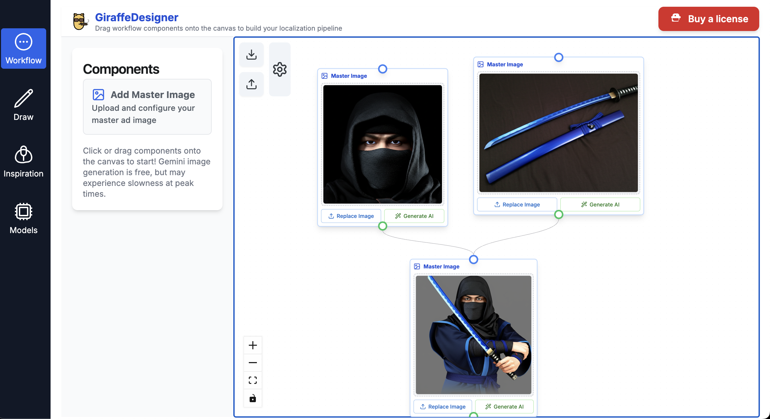Click Add Master Image component

tap(147, 107)
